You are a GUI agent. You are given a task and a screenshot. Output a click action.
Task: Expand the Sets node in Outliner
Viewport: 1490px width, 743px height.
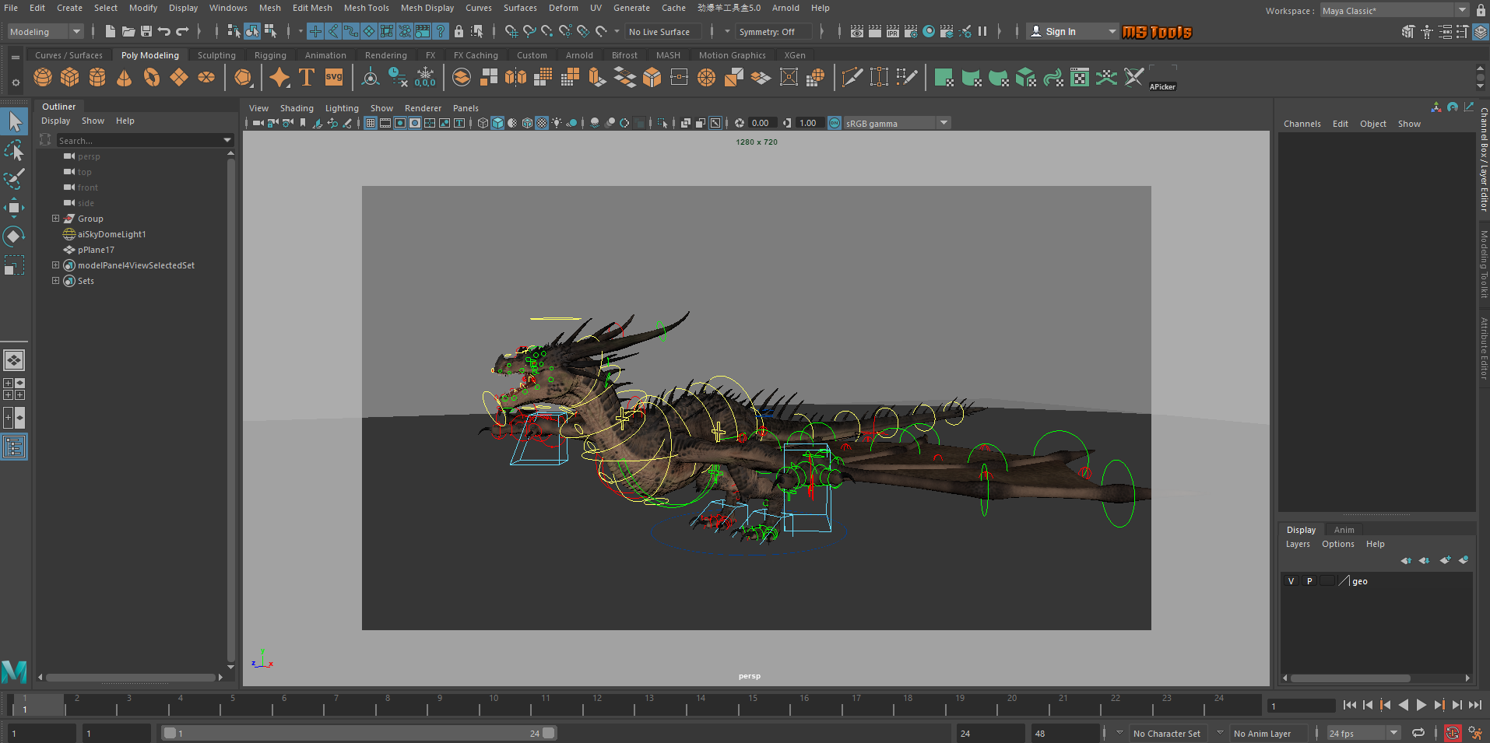55,281
